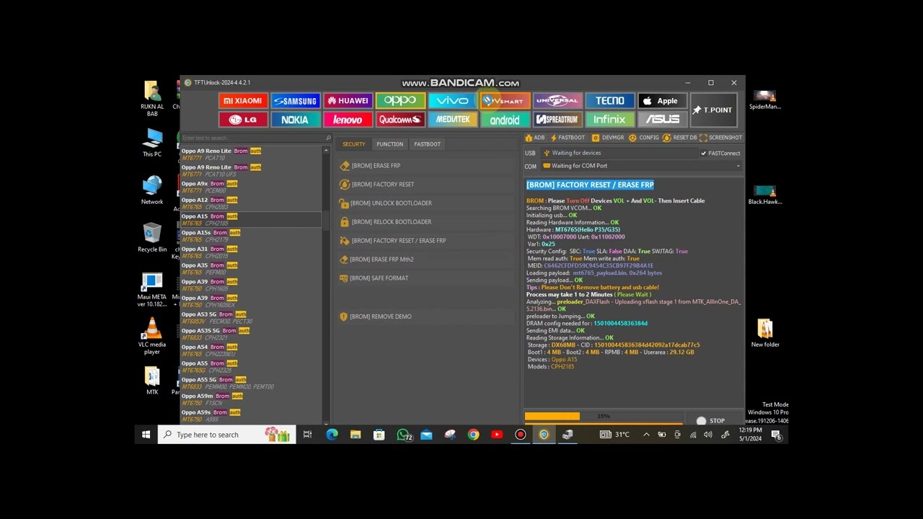Show hidden system tray icons
Image resolution: width=923 pixels, height=519 pixels.
646,435
